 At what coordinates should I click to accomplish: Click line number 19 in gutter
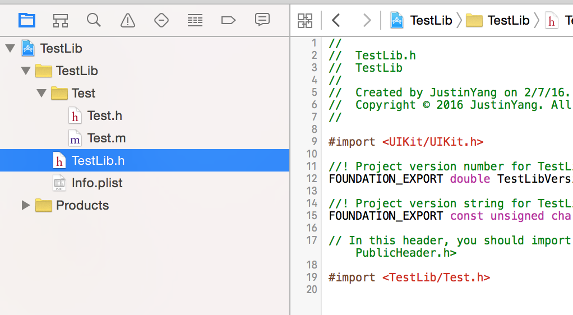pyautogui.click(x=312, y=277)
